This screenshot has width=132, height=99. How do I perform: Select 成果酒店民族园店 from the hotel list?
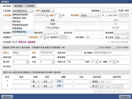click(23, 14)
